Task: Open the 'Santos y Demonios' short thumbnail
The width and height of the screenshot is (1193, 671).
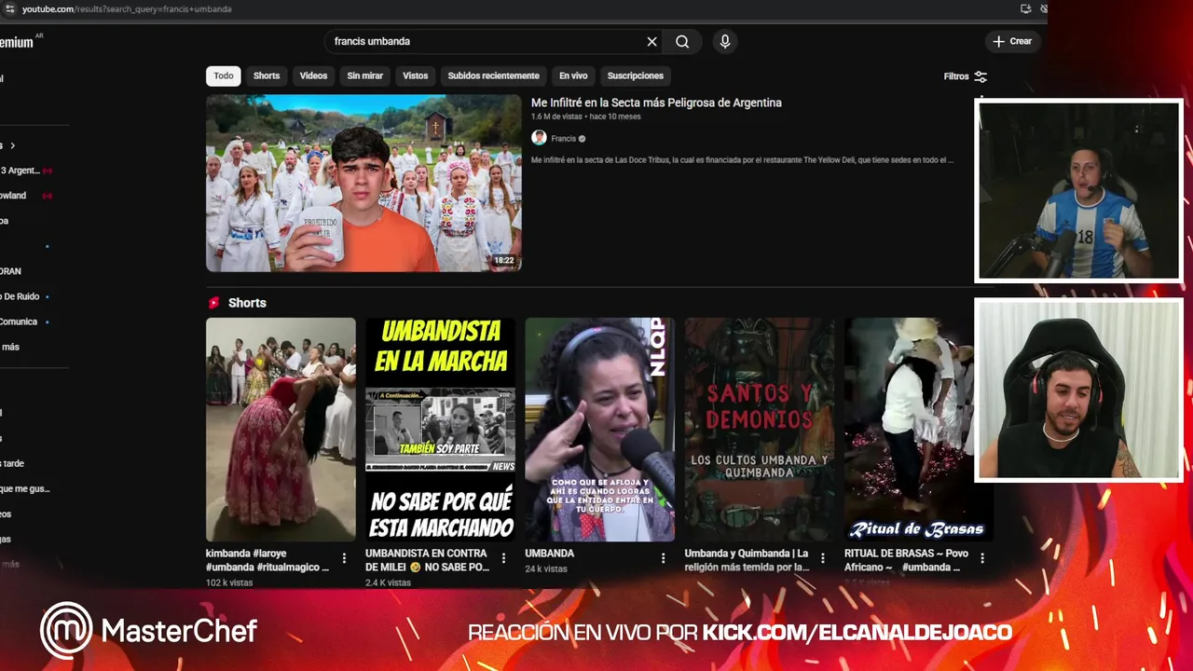Action: [760, 430]
